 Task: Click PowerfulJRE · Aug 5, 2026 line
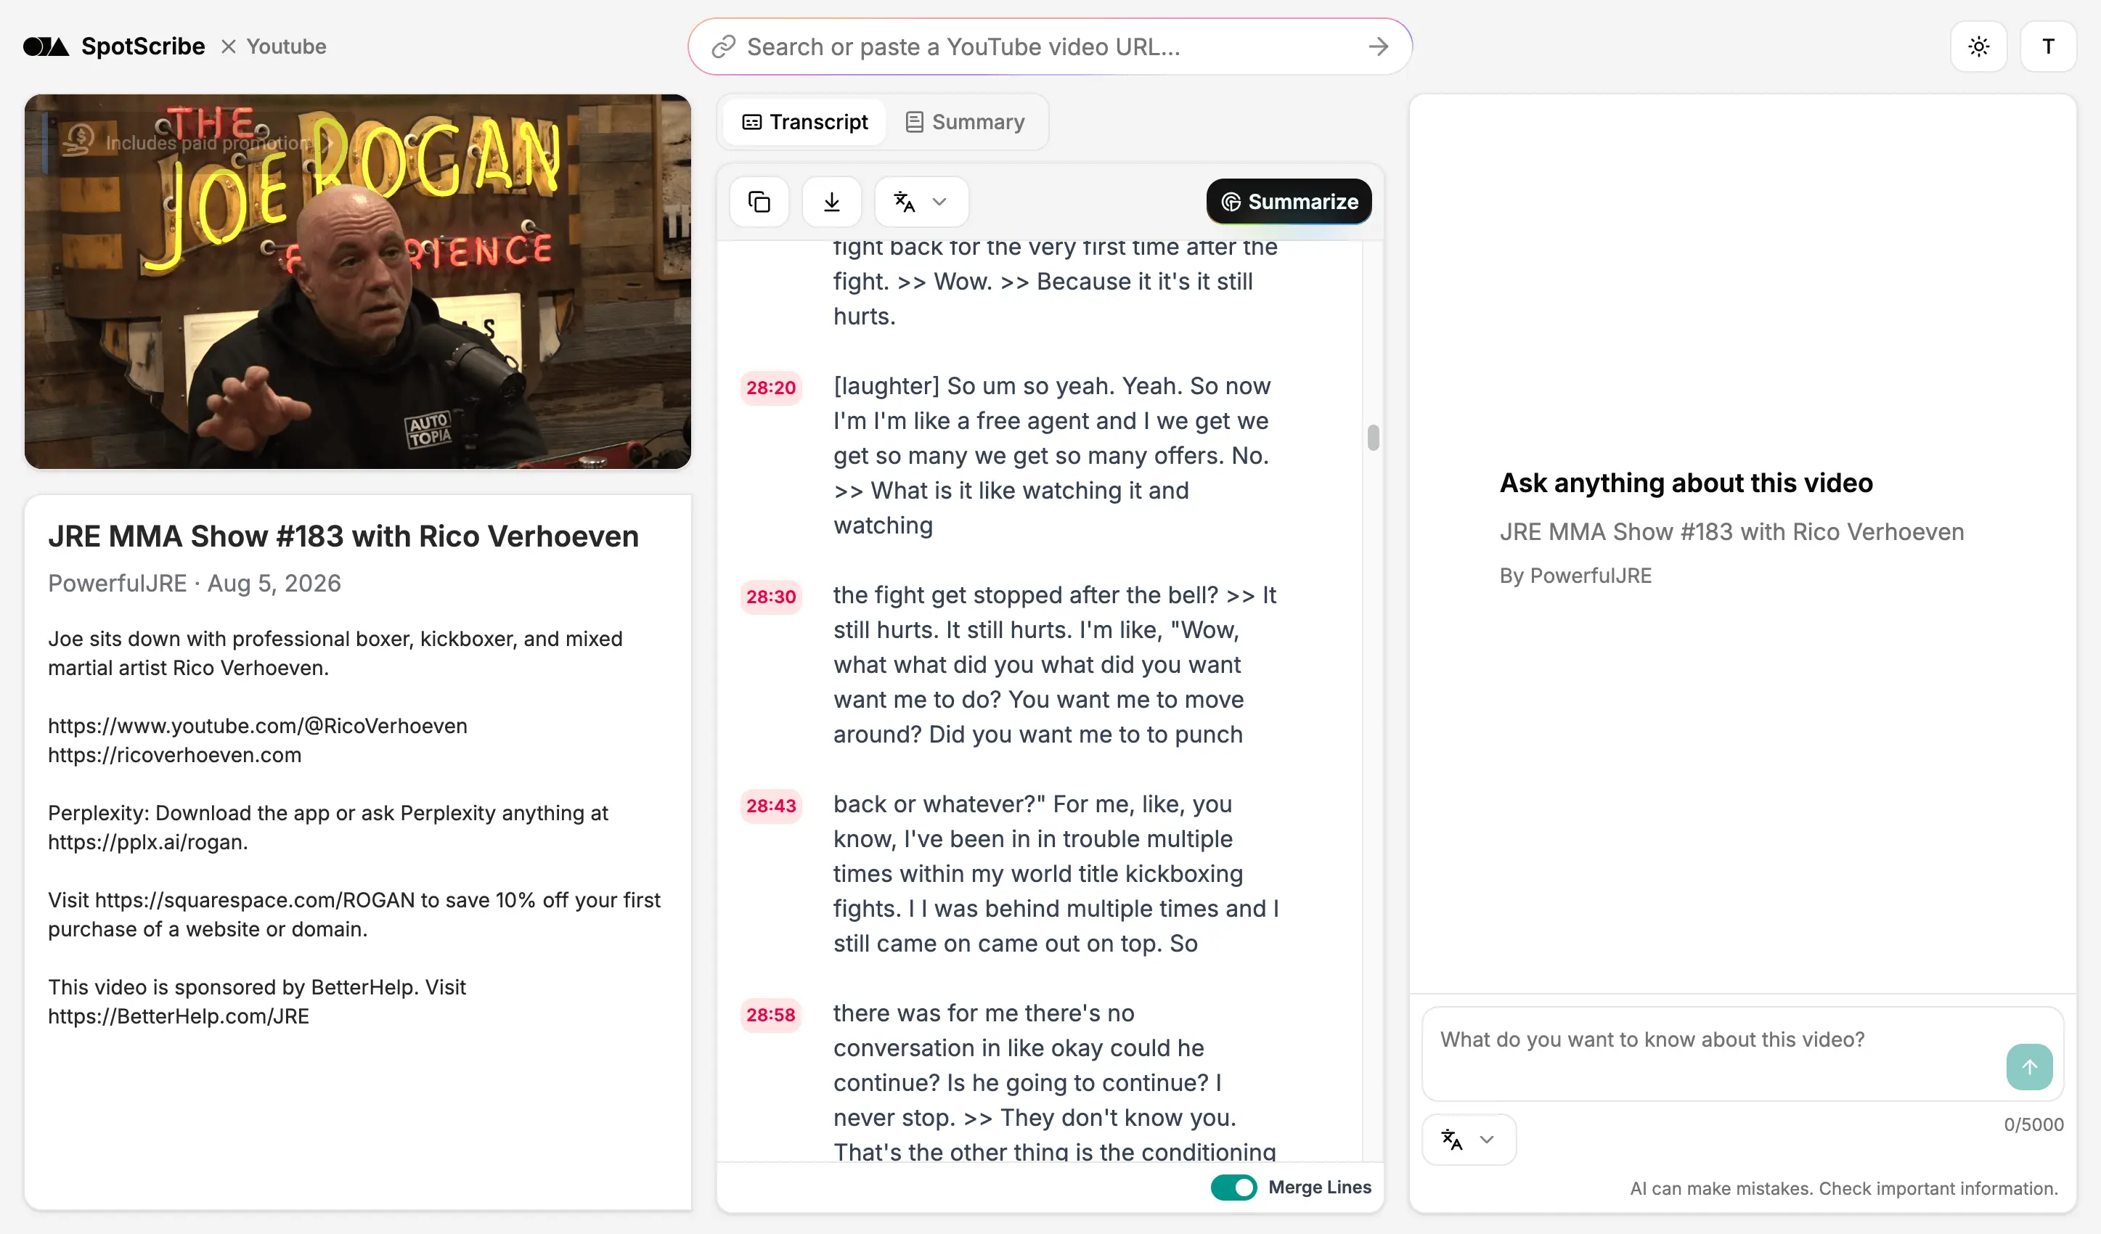click(x=195, y=583)
